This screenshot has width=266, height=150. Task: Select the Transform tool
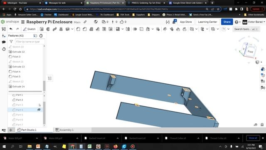pyautogui.click(x=148, y=29)
